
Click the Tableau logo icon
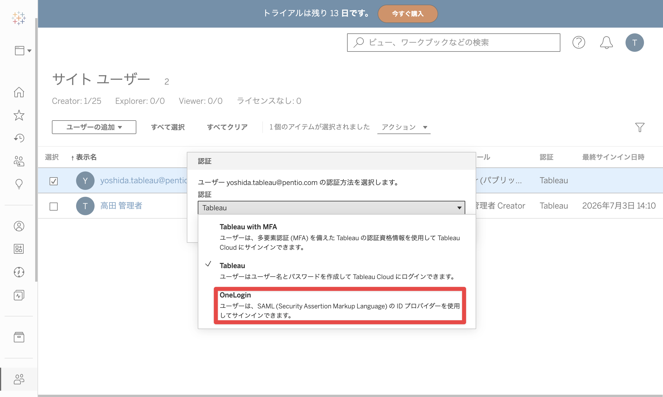[19, 18]
